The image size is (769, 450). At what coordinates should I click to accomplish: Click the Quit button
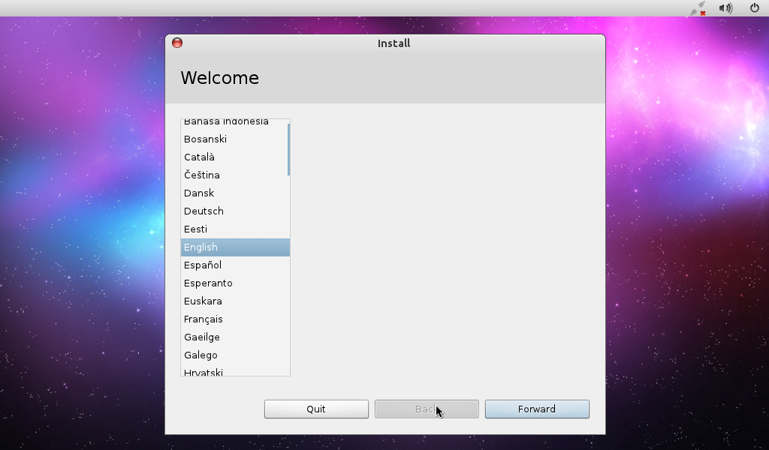click(x=316, y=409)
